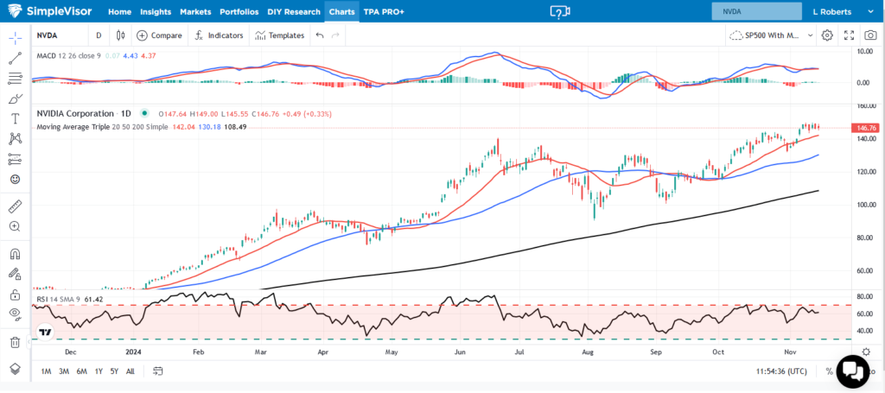This screenshot has height=393, width=885.
Task: Select the ruler measure tool
Action: click(16, 206)
